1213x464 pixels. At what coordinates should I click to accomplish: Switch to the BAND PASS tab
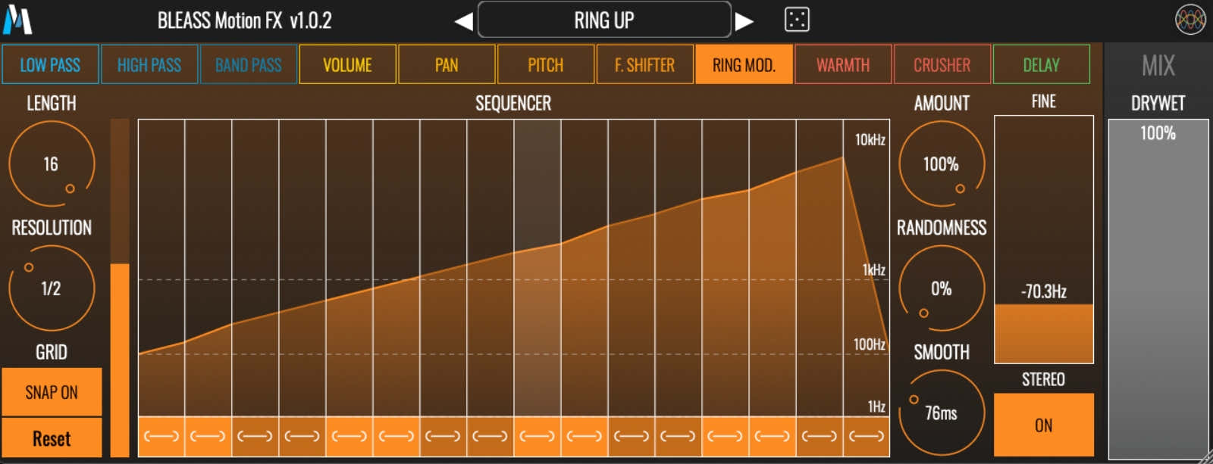249,64
